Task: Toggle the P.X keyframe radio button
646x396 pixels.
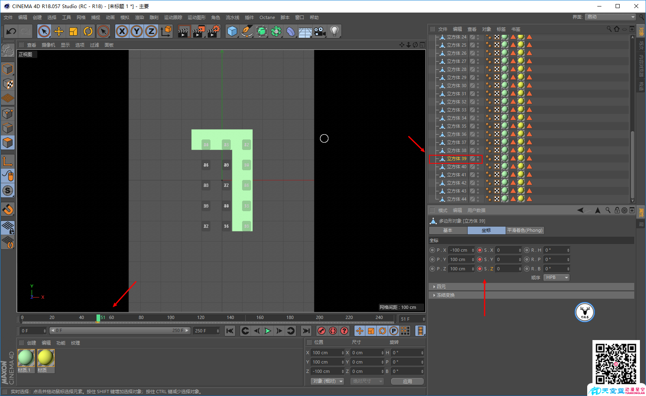Action: click(x=432, y=250)
